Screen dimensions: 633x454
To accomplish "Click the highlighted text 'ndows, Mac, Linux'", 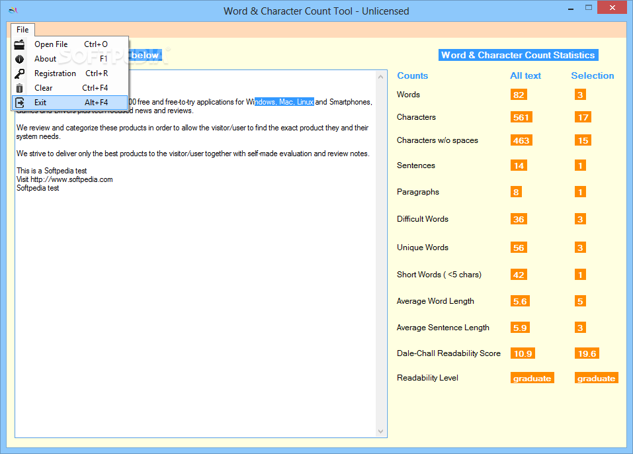I will (x=284, y=102).
